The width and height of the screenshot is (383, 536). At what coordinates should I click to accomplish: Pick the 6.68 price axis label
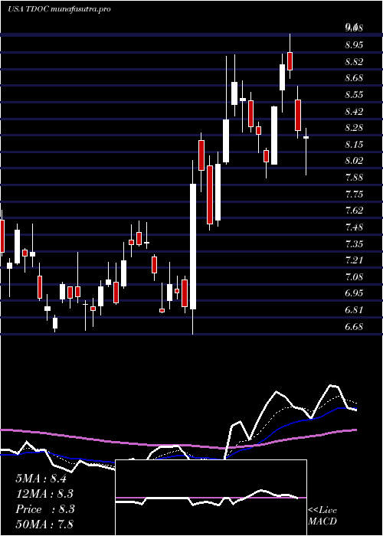coord(354,326)
